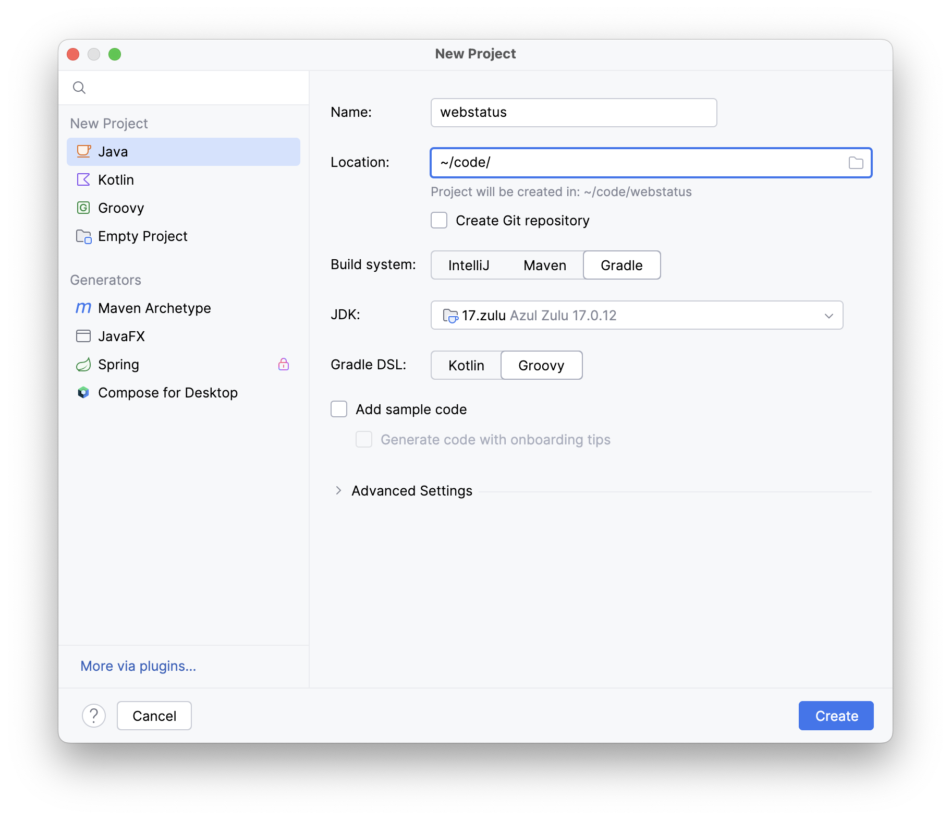This screenshot has width=951, height=820.
Task: Browse location with the folder icon
Action: [856, 163]
